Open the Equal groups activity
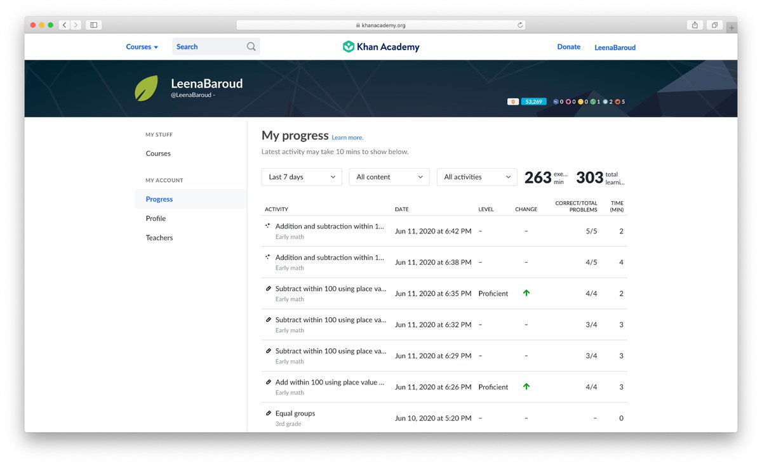 pos(295,414)
